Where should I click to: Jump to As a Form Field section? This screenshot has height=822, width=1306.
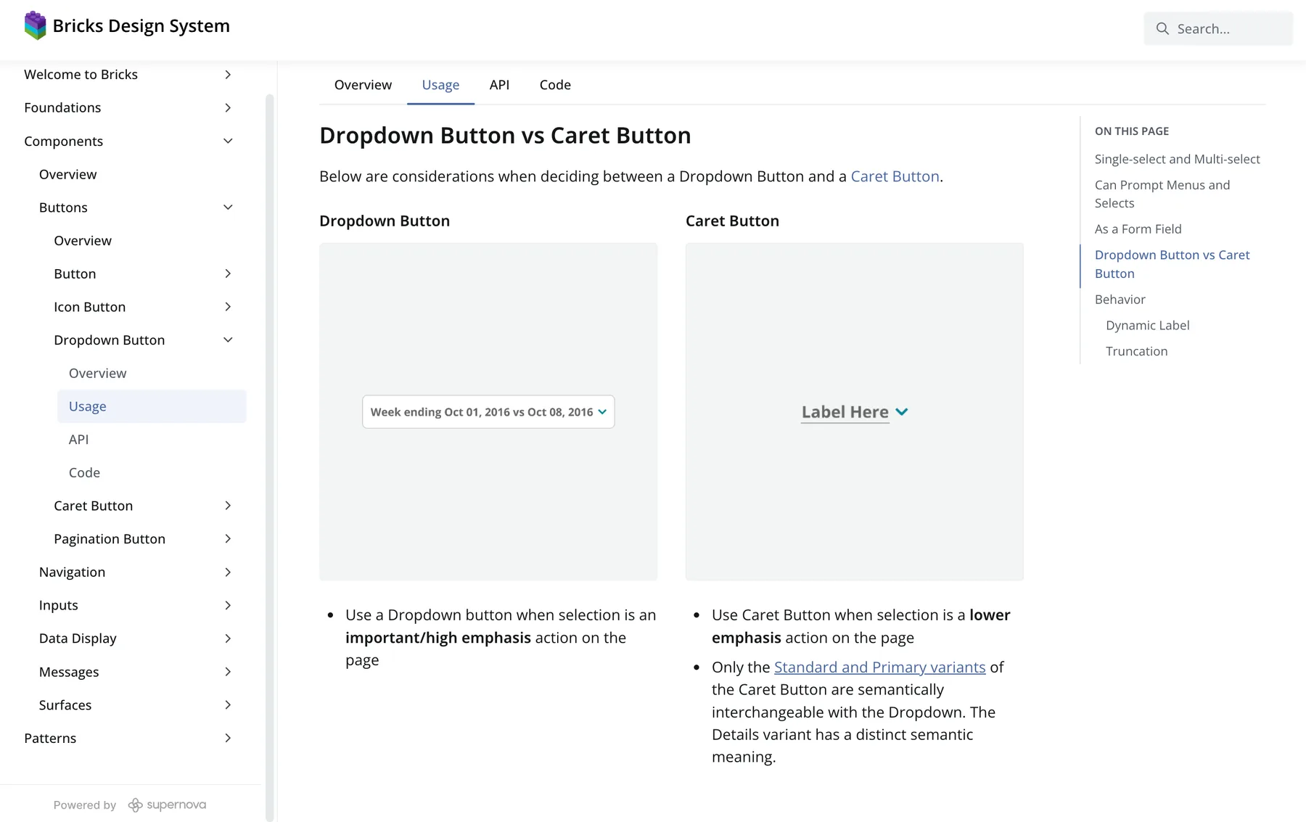click(1138, 229)
